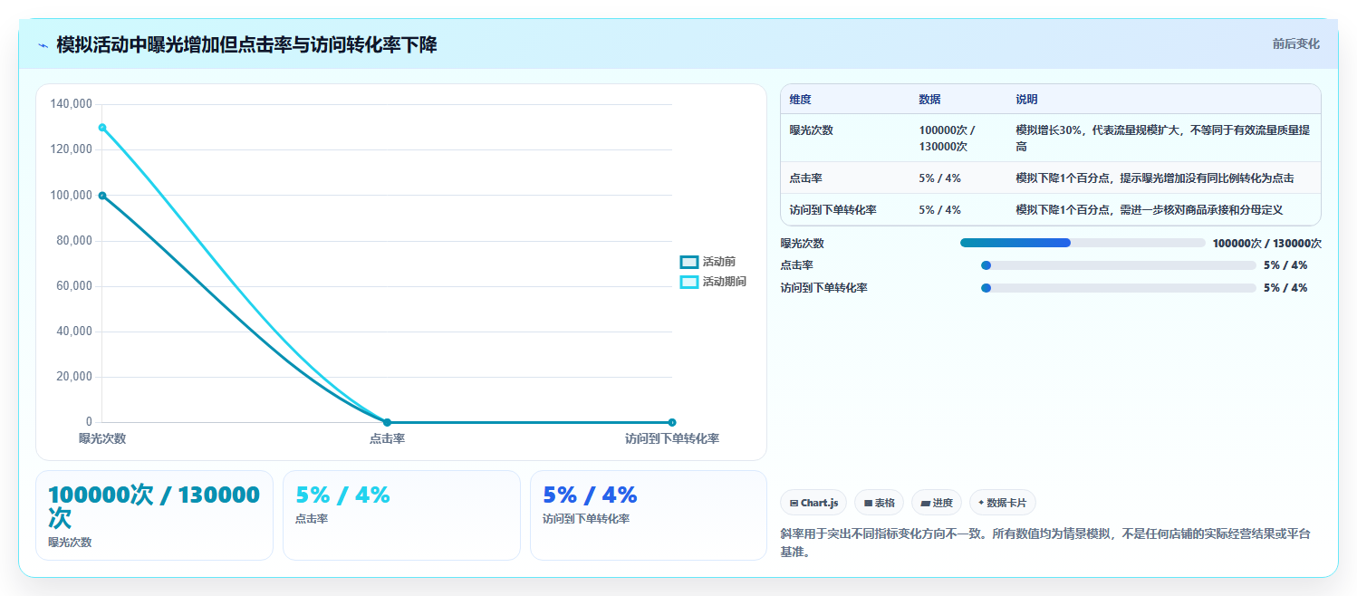Click the blue 5% / 4% 访问到下单转化率 card
This screenshot has height=596, width=1357.
(x=649, y=515)
